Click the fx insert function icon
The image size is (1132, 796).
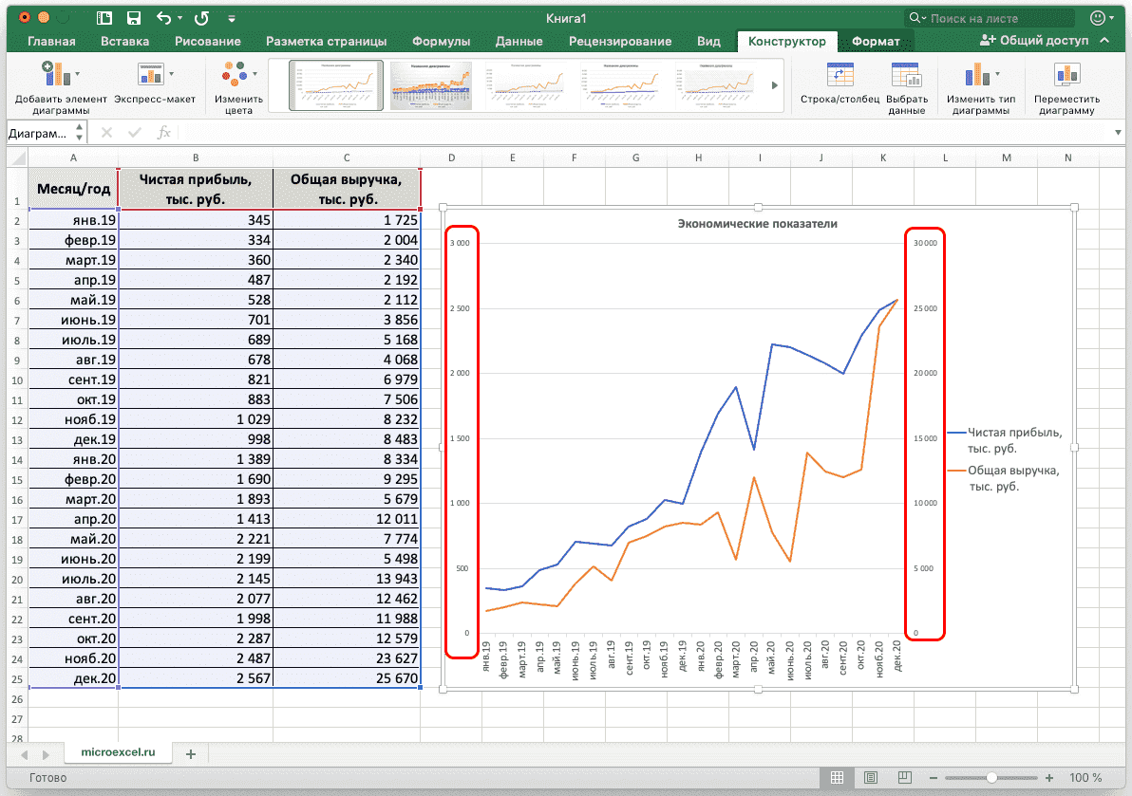pyautogui.click(x=163, y=133)
